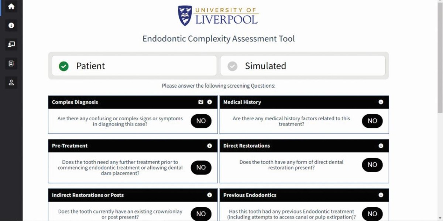The width and height of the screenshot is (443, 221).
Task: Open the presentation/teaching icon in sidebar
Action: point(11,45)
